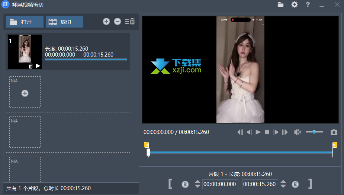The image size is (344, 195).
Task: Click the 剪切 (Cut) button
Action: pos(64,22)
